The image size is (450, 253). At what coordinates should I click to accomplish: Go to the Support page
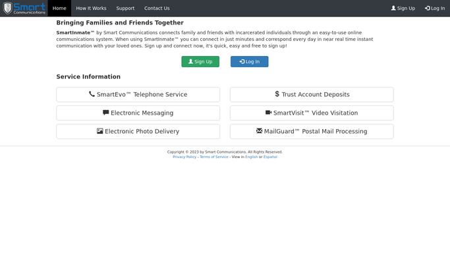125,8
